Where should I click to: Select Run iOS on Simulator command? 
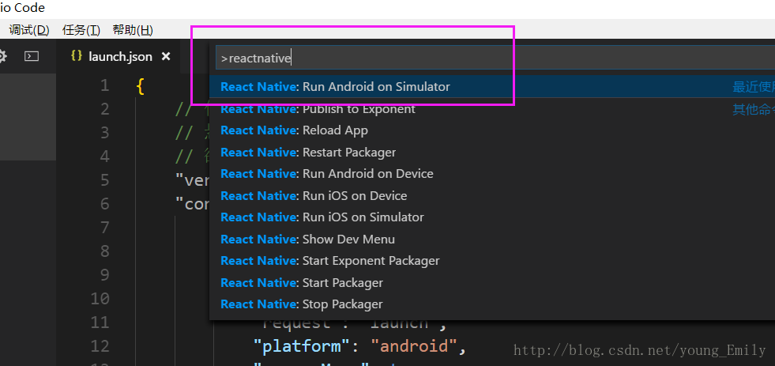[492, 217]
